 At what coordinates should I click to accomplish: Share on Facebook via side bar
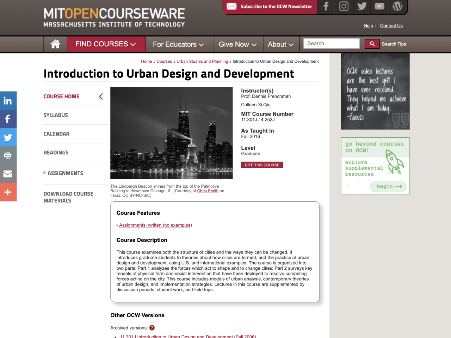tap(8, 119)
